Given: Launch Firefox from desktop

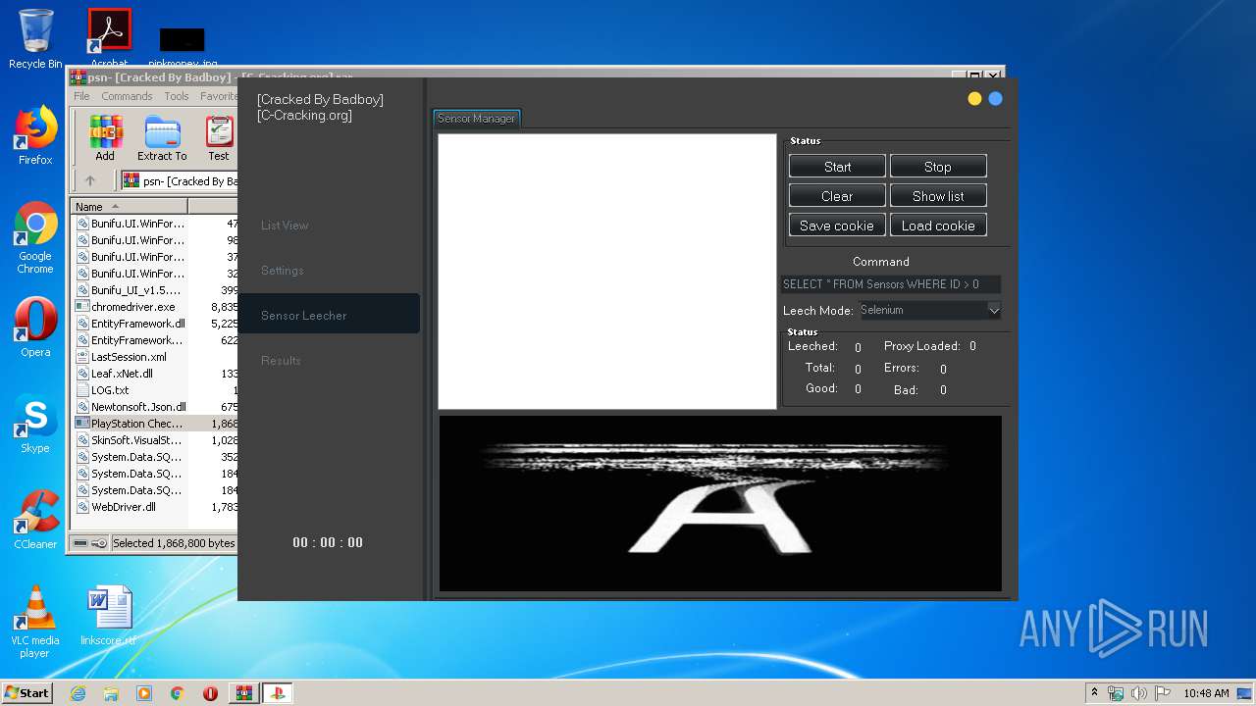Looking at the screenshot, I should [35, 135].
